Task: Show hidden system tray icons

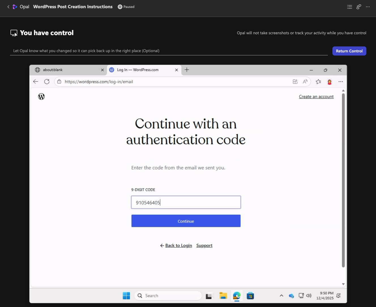Action: coord(281,296)
